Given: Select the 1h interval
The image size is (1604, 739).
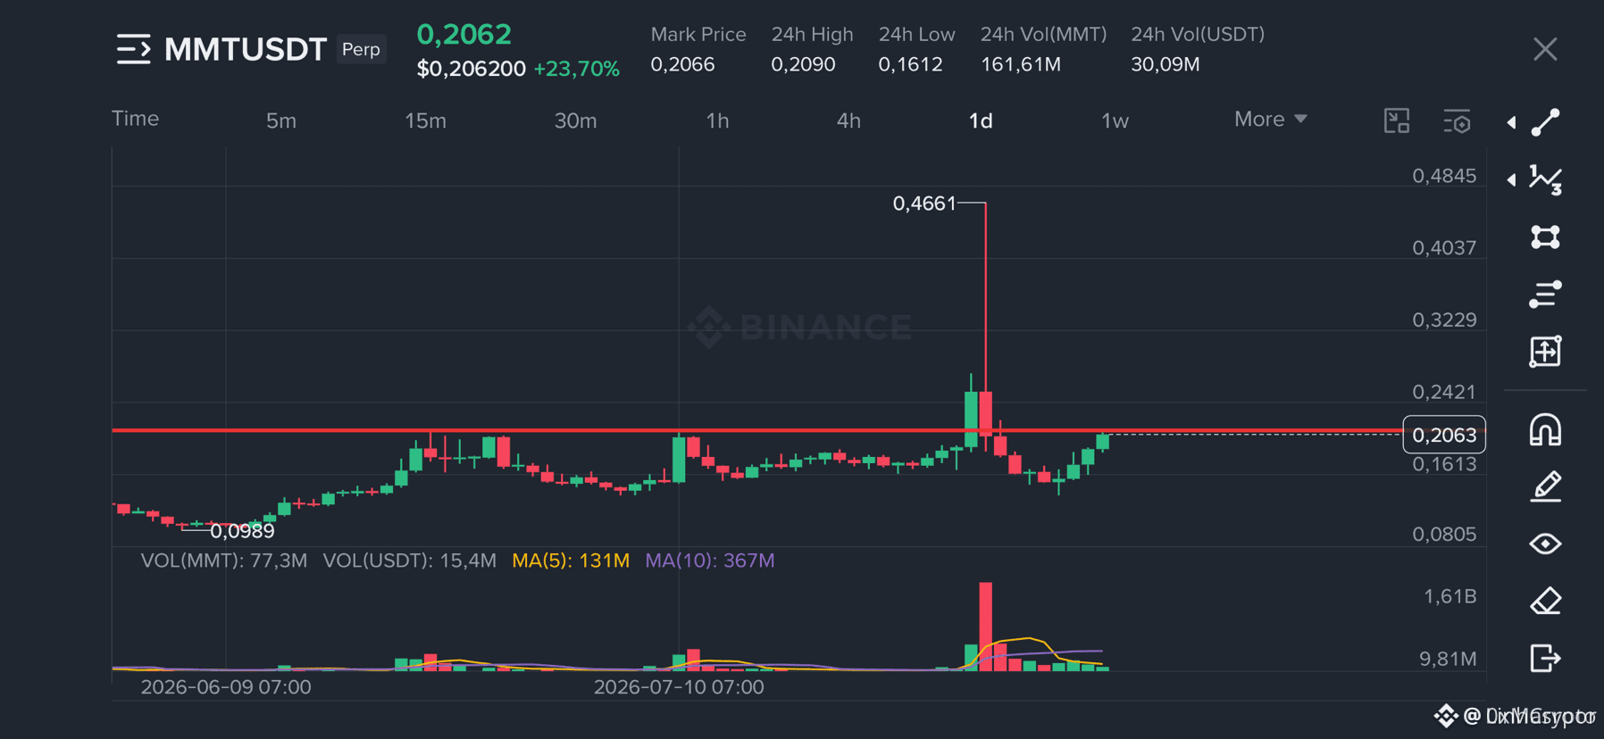Looking at the screenshot, I should click(x=717, y=120).
